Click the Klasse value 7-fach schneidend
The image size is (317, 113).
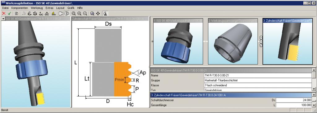[258, 85]
